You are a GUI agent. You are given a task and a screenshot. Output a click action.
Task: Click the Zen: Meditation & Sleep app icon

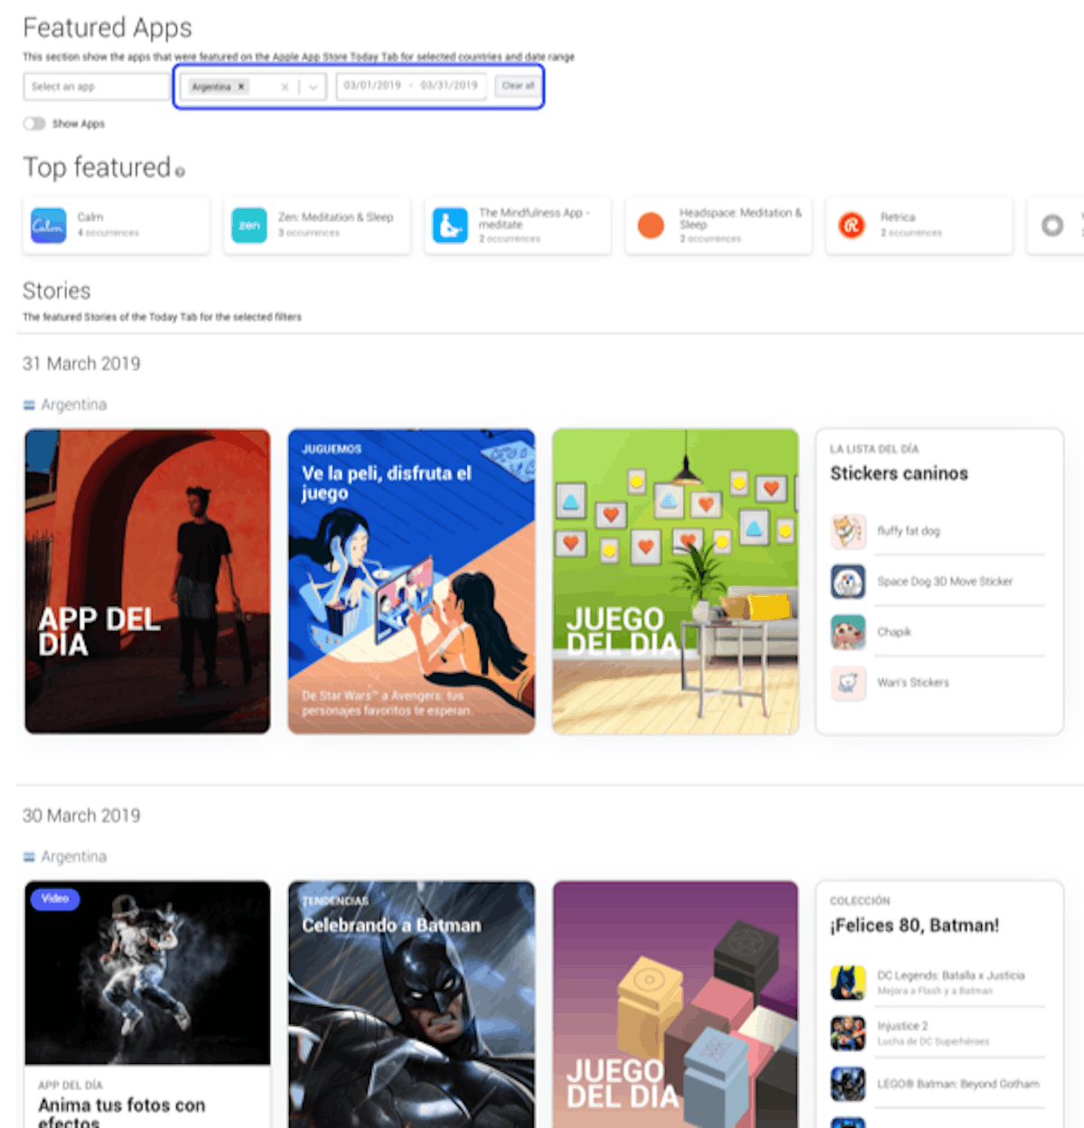click(248, 225)
